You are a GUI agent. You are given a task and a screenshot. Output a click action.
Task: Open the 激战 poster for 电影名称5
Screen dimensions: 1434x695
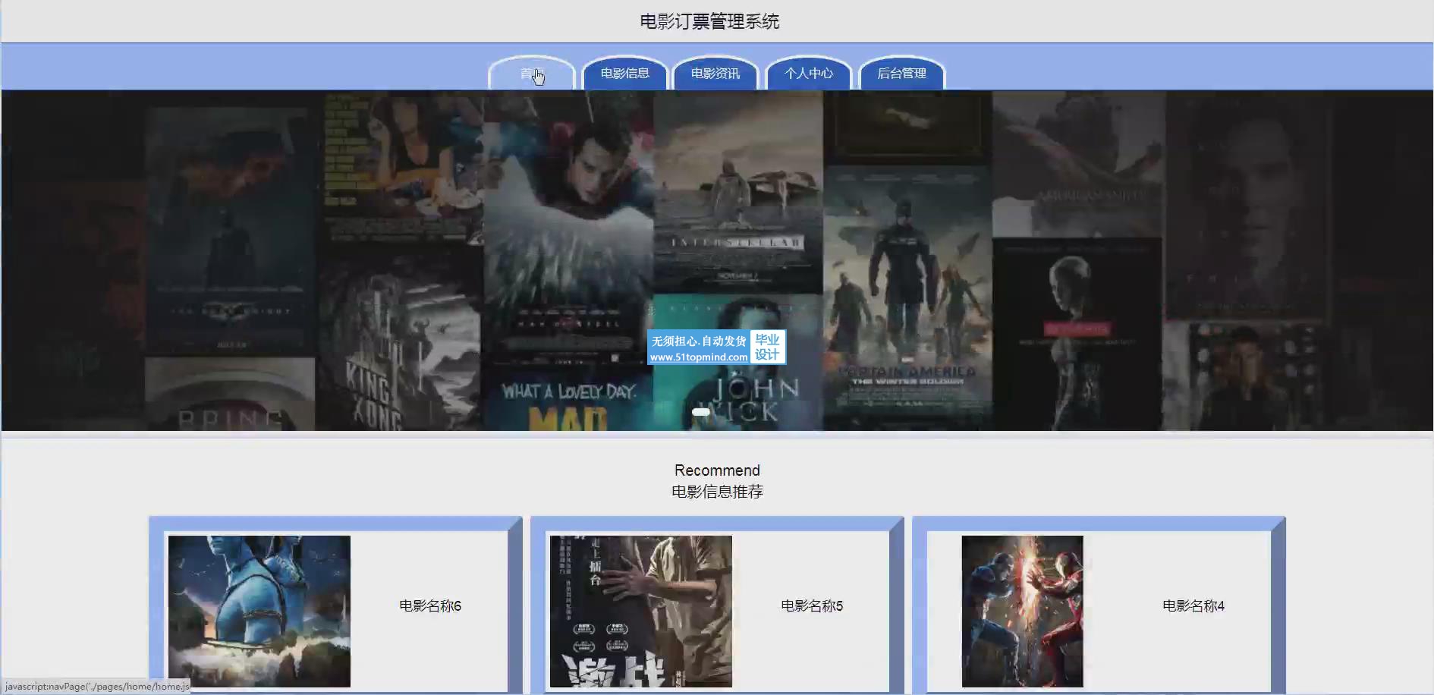coord(641,612)
